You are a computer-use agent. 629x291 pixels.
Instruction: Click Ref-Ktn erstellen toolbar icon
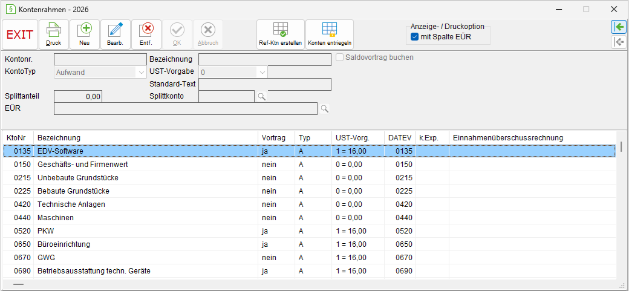pyautogui.click(x=281, y=34)
